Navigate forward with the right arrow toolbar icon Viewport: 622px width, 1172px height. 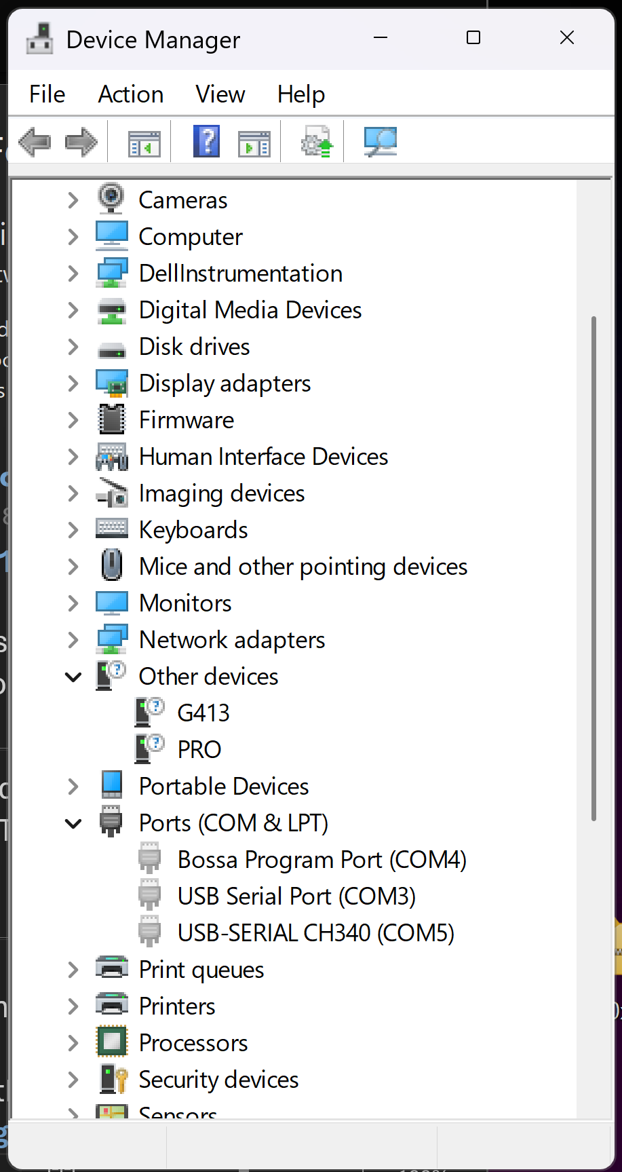coord(81,141)
